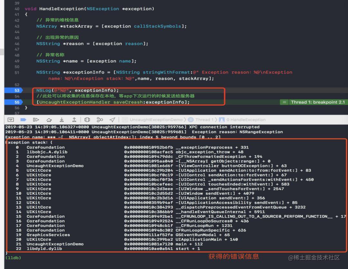This screenshot has height=269, width=348.
Task: Continue program execution button in debug bar
Action: click(x=36, y=120)
